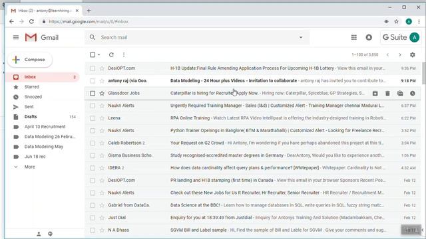Screen dimensions: 426x239
Task: Open the April 10 Recruitment label
Action: 45,127
